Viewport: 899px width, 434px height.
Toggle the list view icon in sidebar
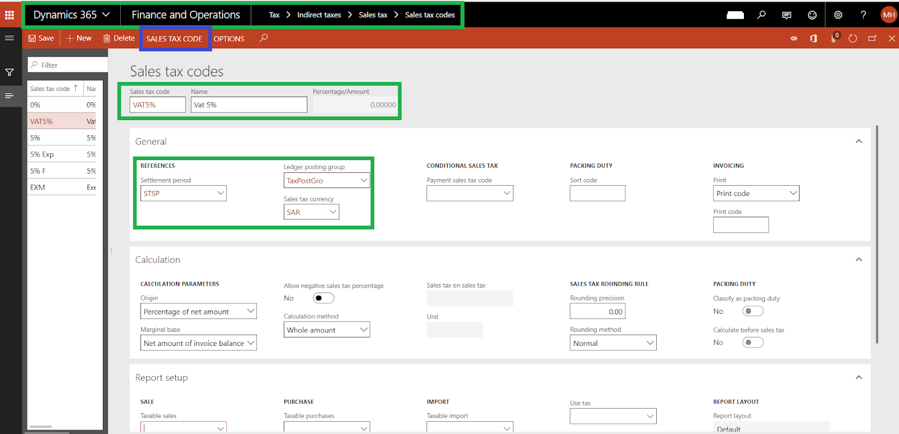click(x=10, y=96)
